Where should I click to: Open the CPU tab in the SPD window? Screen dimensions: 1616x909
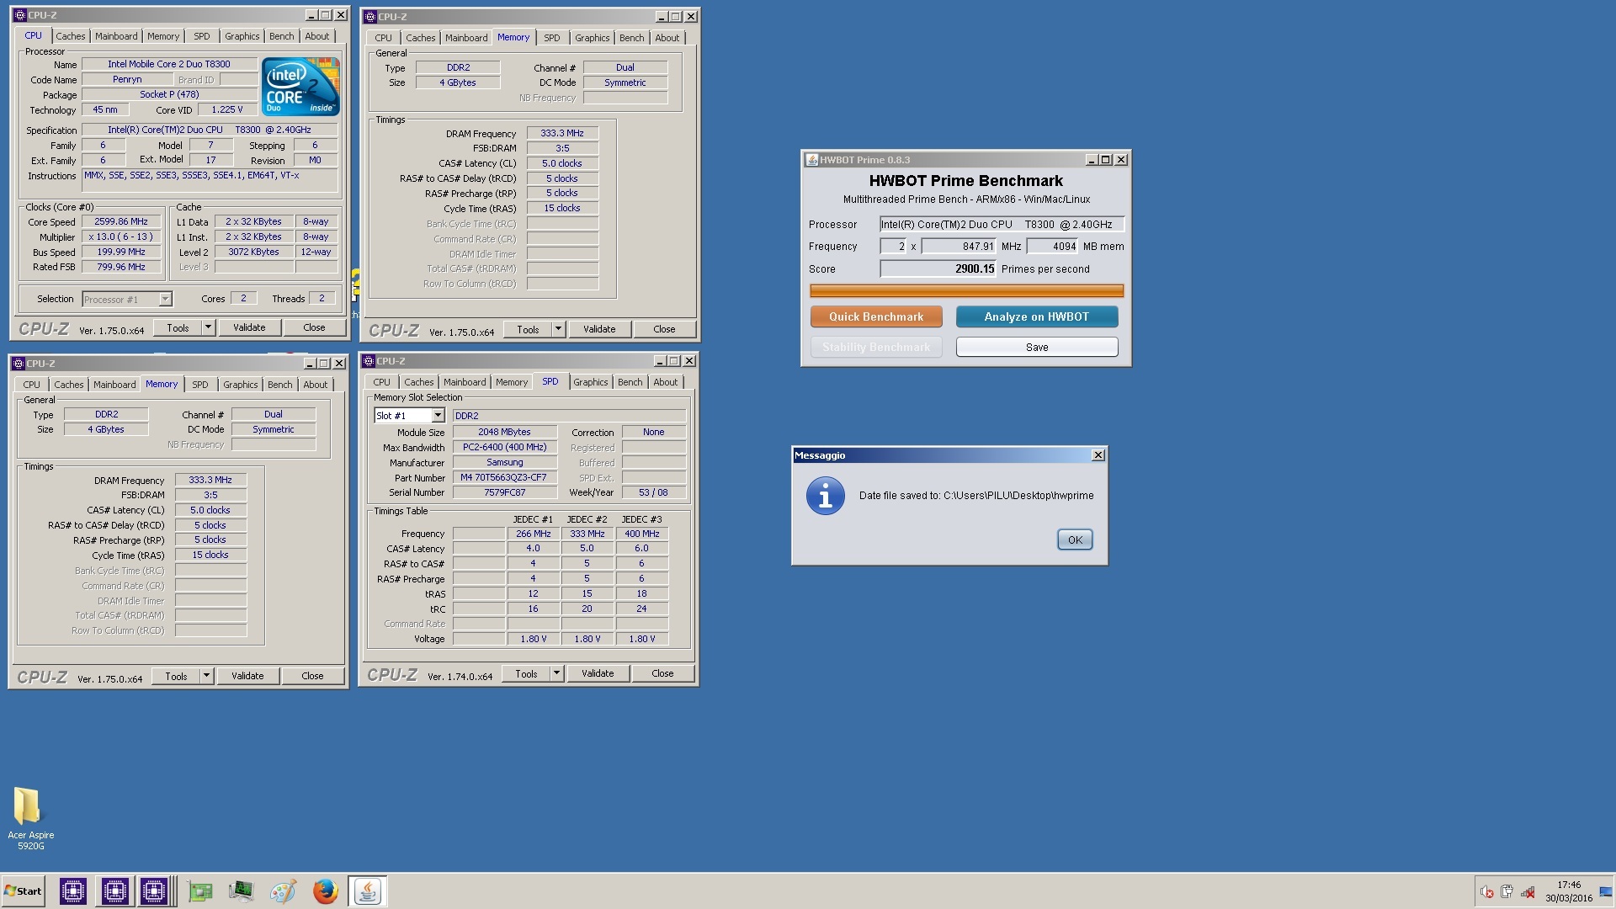point(382,382)
